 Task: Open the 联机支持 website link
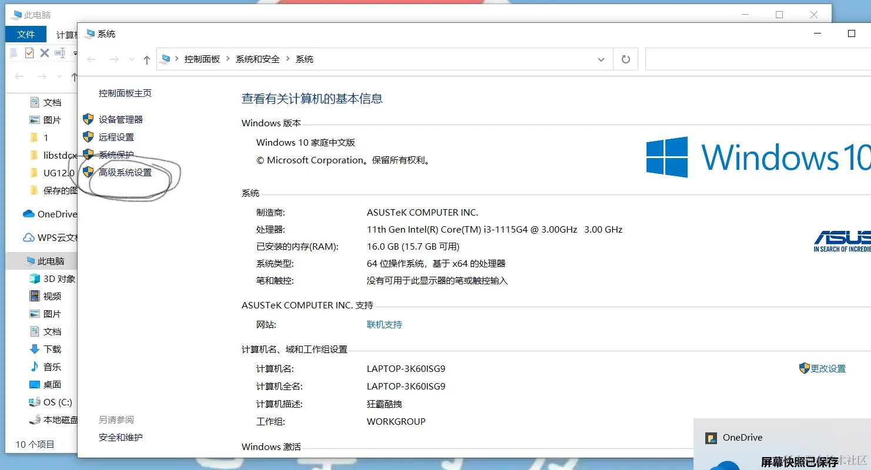click(x=384, y=324)
